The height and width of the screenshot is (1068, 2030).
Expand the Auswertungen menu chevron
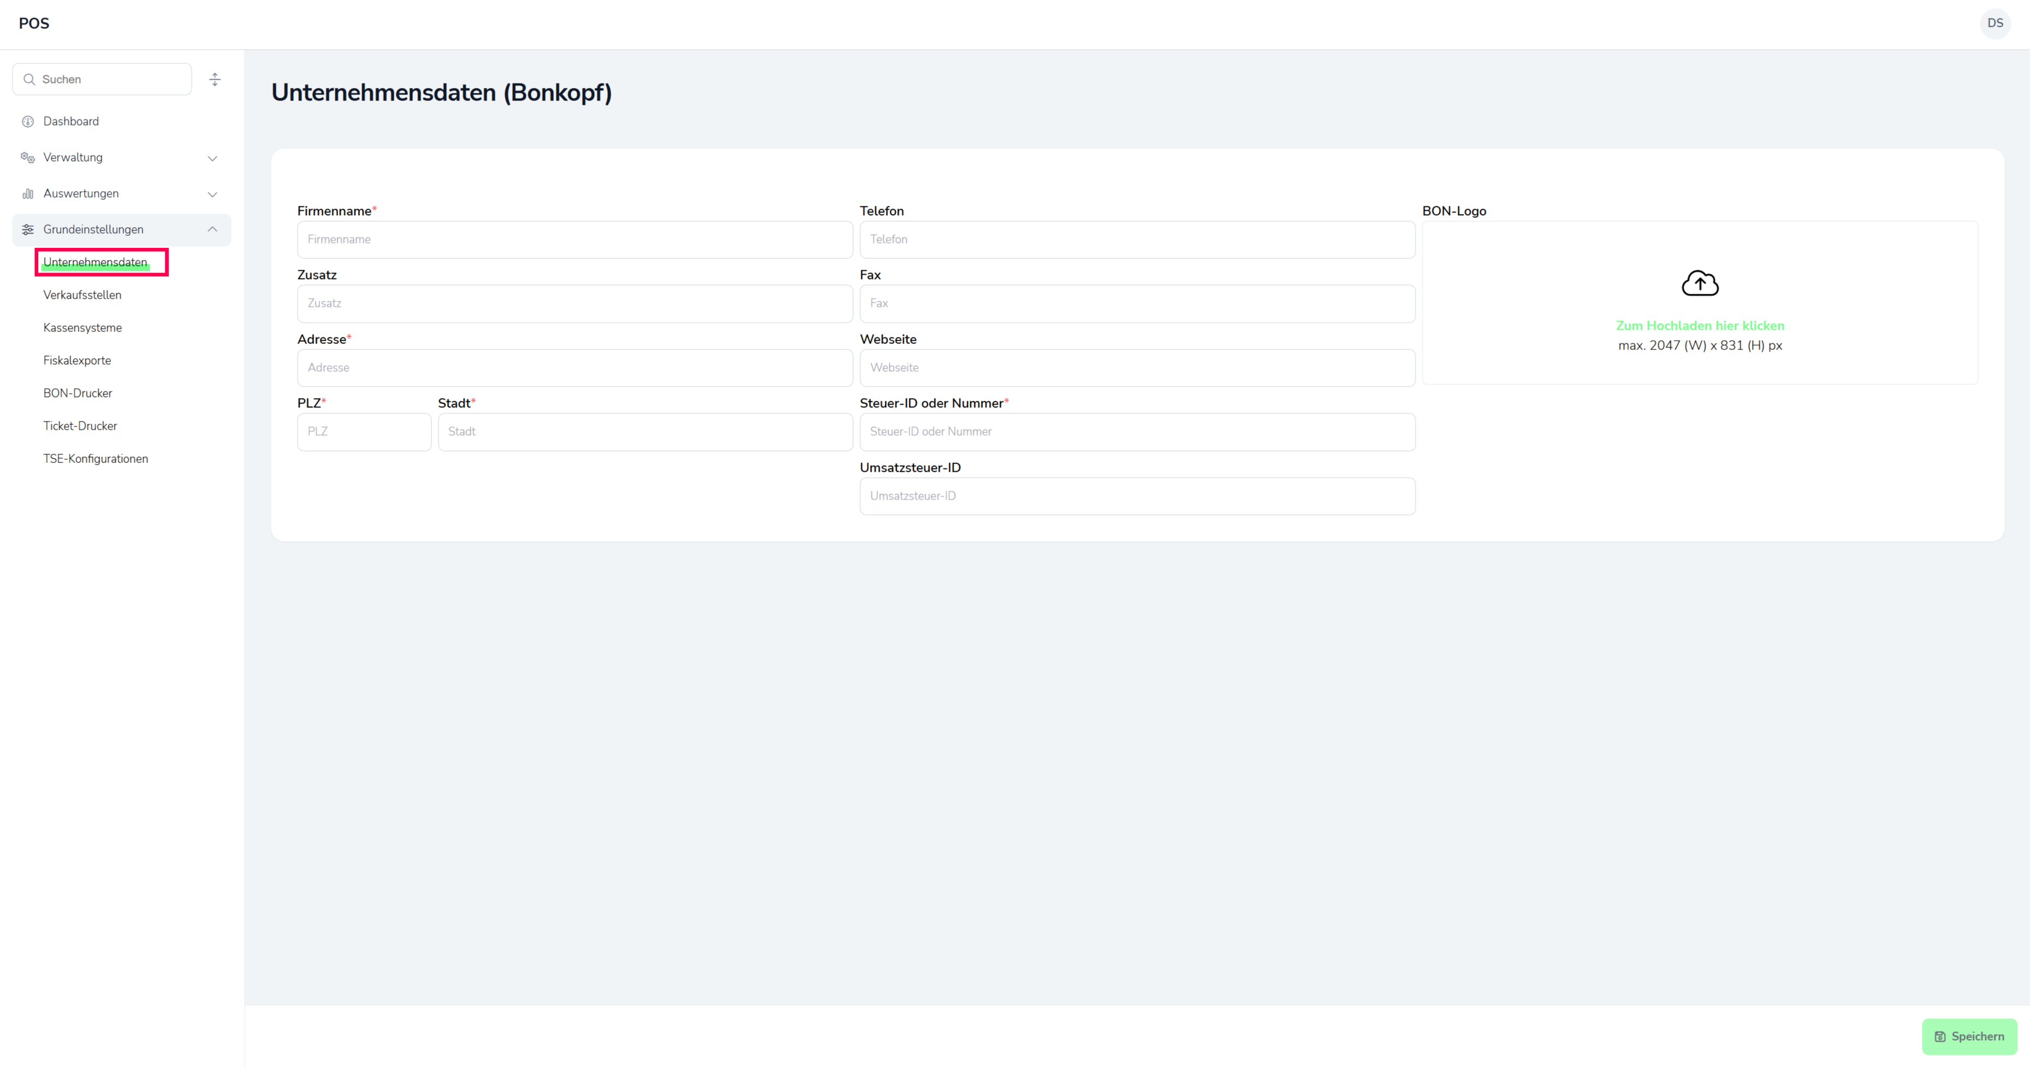click(212, 194)
